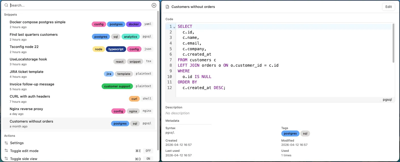400x162 pixels.
Task: Click the orange curl tag badge
Action: coord(134,99)
